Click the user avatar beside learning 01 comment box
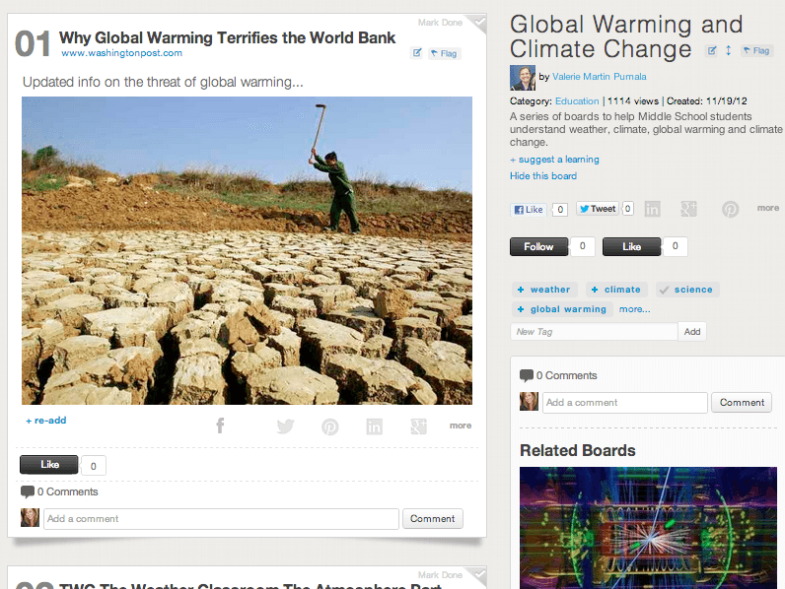This screenshot has height=589, width=785. pos(30,518)
